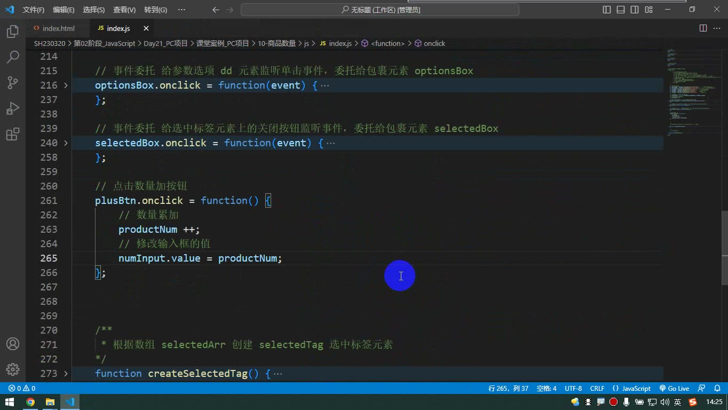728x410 pixels.
Task: Click the 空格: 4 indentation setting
Action: pos(547,389)
